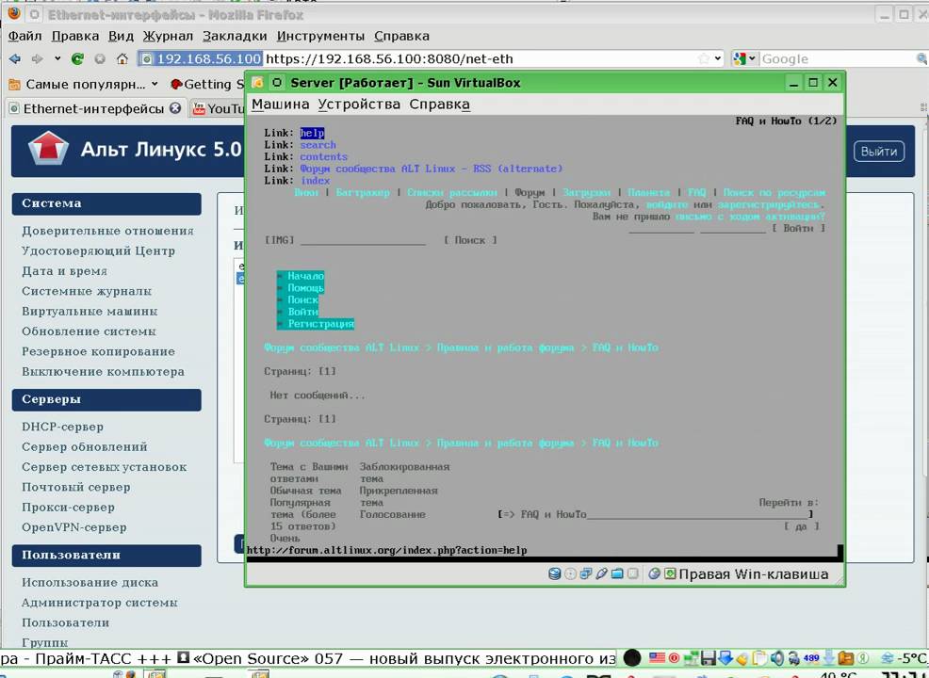Open Доверительные отношения in sidebar

coord(107,231)
